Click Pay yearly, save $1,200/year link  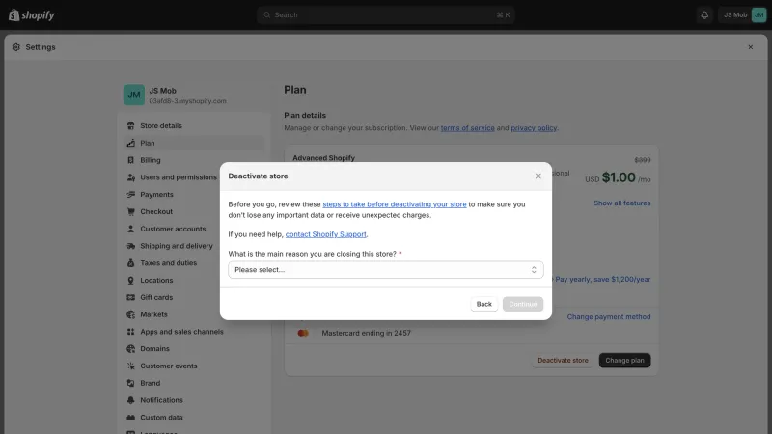(602, 279)
